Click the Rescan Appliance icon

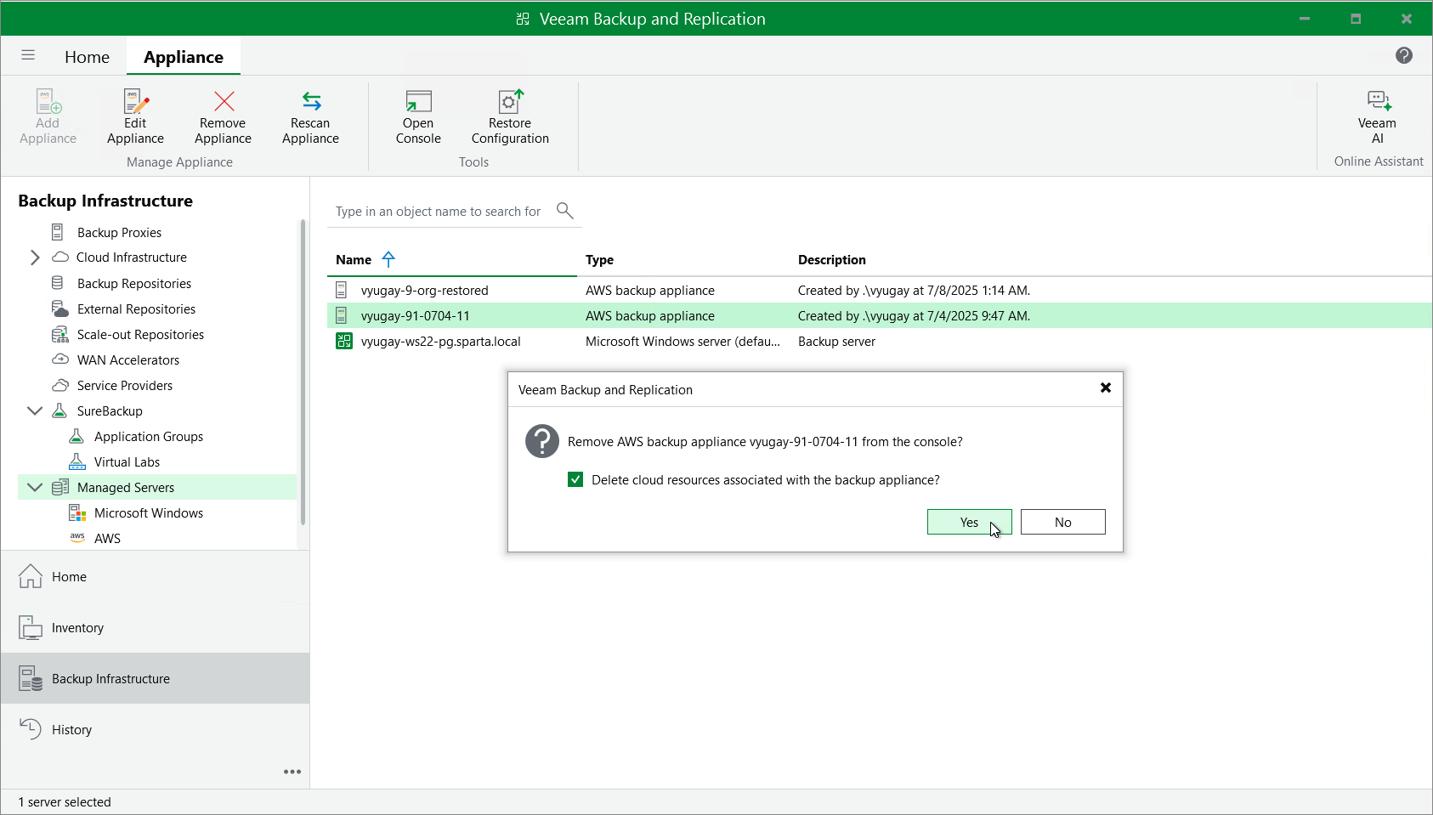click(311, 103)
